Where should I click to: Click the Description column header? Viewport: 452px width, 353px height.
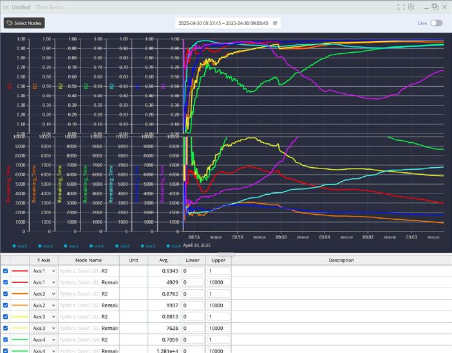click(x=341, y=260)
